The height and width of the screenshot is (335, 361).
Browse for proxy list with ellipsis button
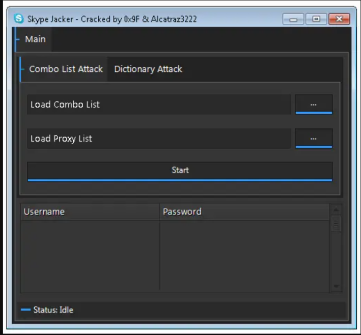click(314, 139)
